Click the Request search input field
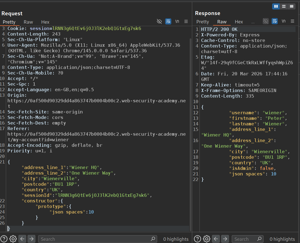This screenshot has width=300, height=243. tap(95, 239)
